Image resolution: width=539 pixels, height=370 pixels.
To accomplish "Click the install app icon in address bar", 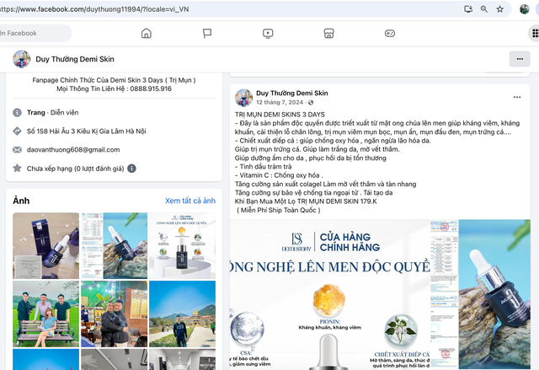I will [x=468, y=9].
